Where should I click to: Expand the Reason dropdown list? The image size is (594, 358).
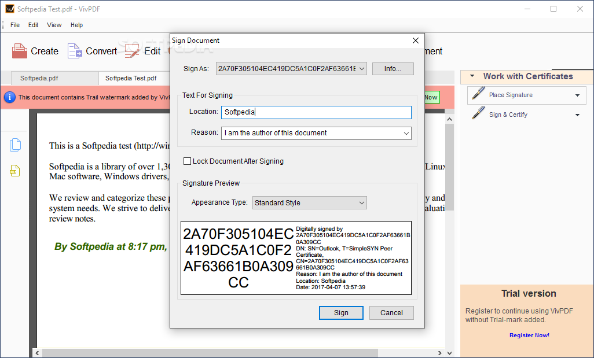coord(406,133)
